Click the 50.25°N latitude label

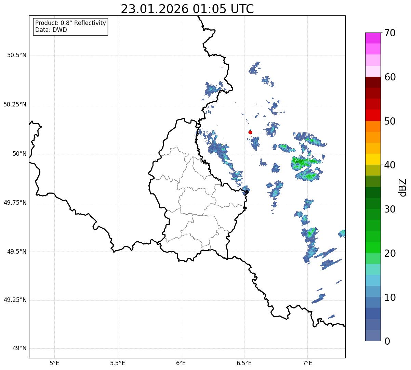click(15, 104)
